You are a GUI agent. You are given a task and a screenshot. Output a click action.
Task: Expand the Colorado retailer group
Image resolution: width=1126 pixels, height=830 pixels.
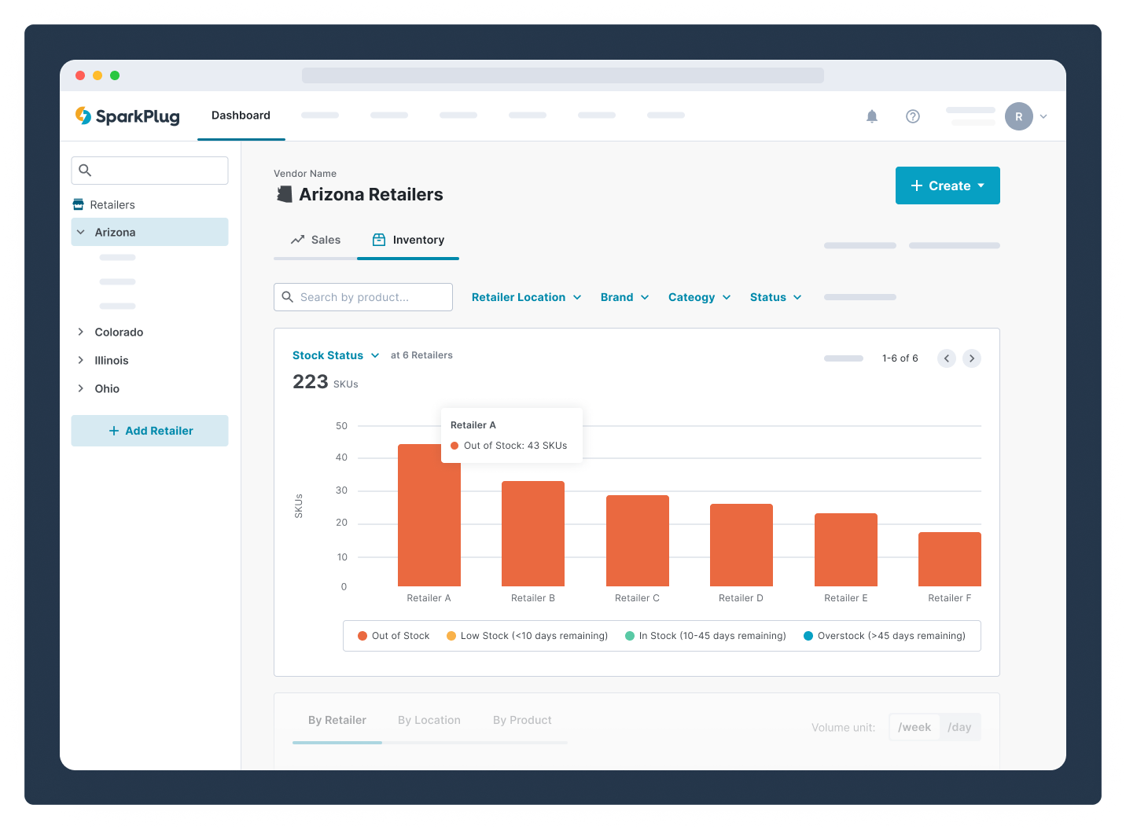[x=80, y=332]
